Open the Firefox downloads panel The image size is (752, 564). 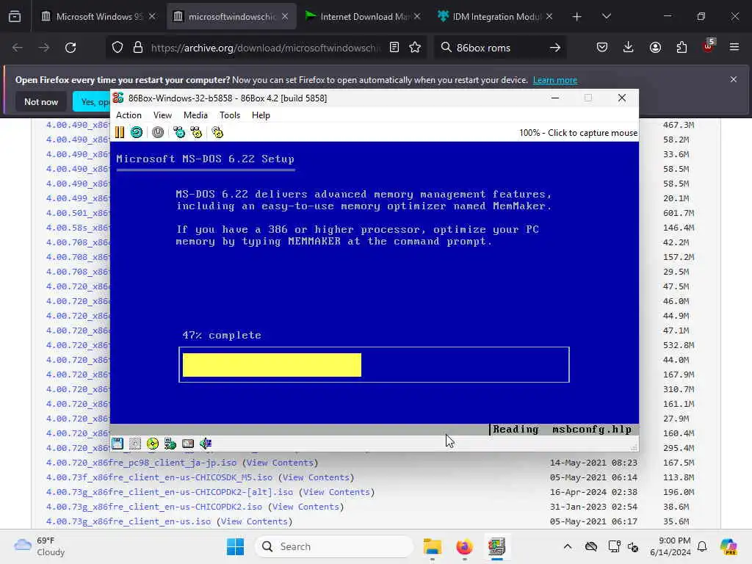point(629,48)
